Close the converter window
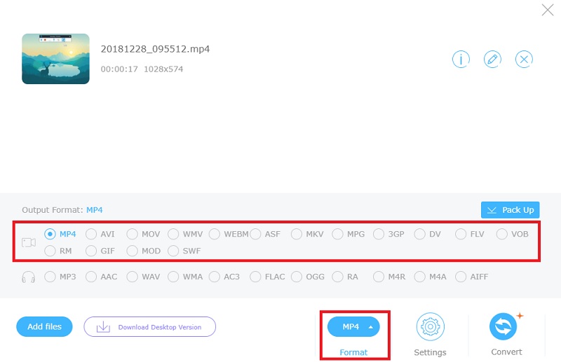The image size is (561, 362). point(547,10)
